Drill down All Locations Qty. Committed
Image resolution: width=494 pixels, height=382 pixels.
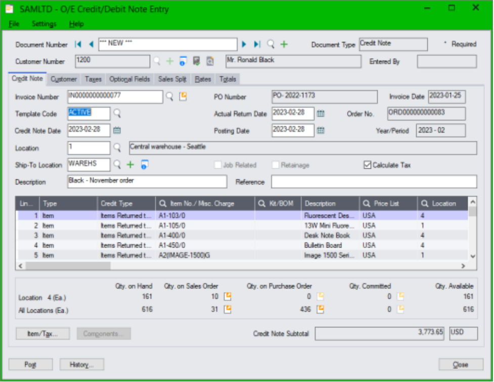click(x=400, y=309)
